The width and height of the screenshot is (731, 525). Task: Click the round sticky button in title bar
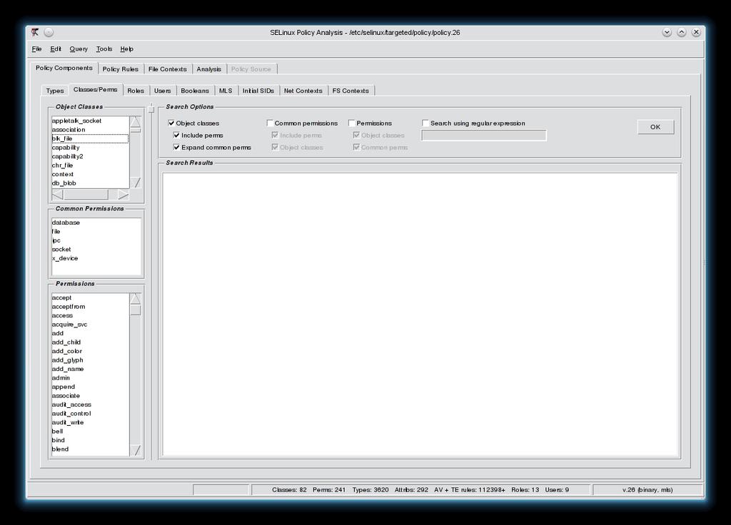click(49, 32)
